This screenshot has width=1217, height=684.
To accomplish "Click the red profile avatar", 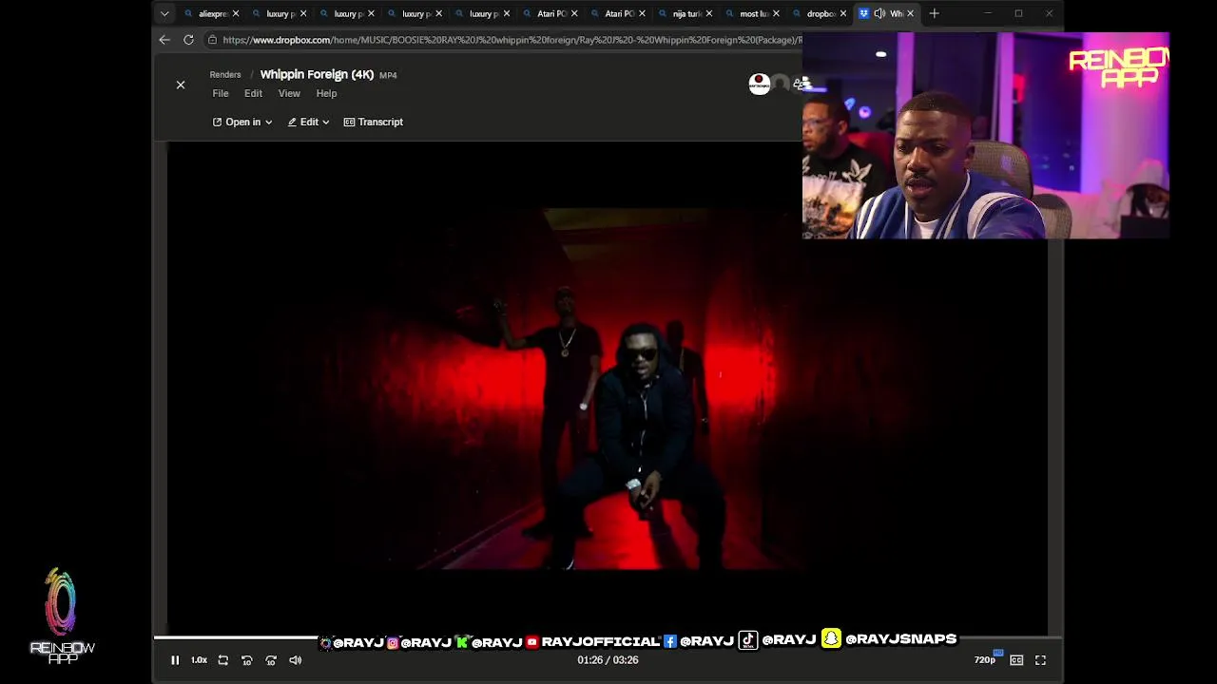I will point(759,85).
